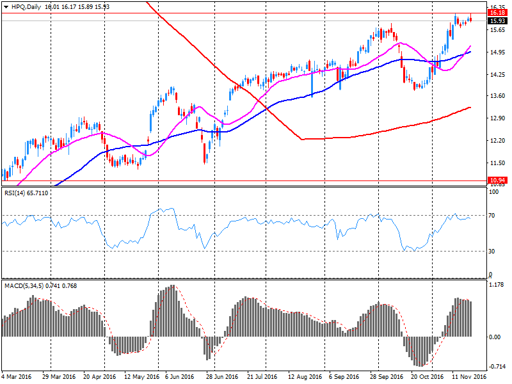
Task: Select the 15.65 price axis value
Action: point(498,29)
